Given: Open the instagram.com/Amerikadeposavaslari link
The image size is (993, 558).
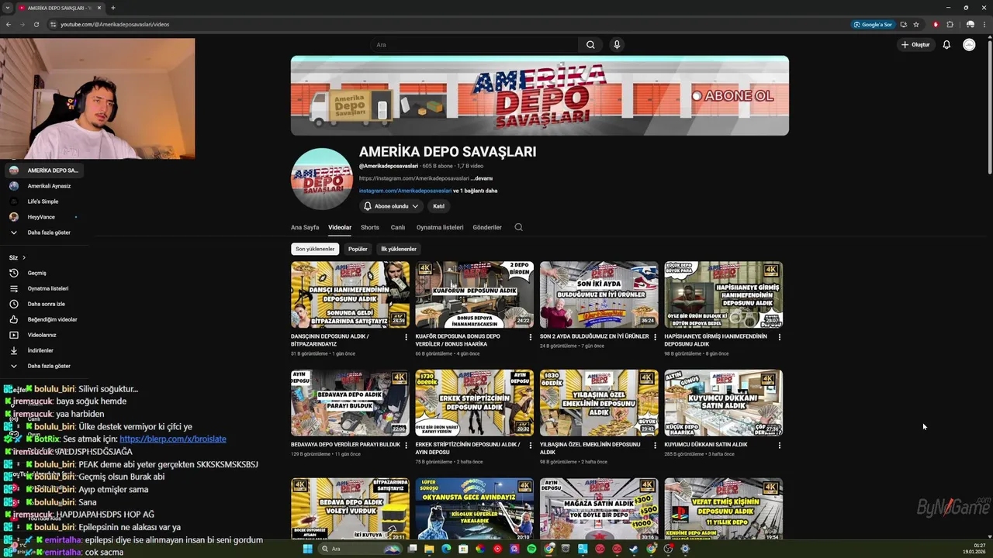Looking at the screenshot, I should coord(405,191).
